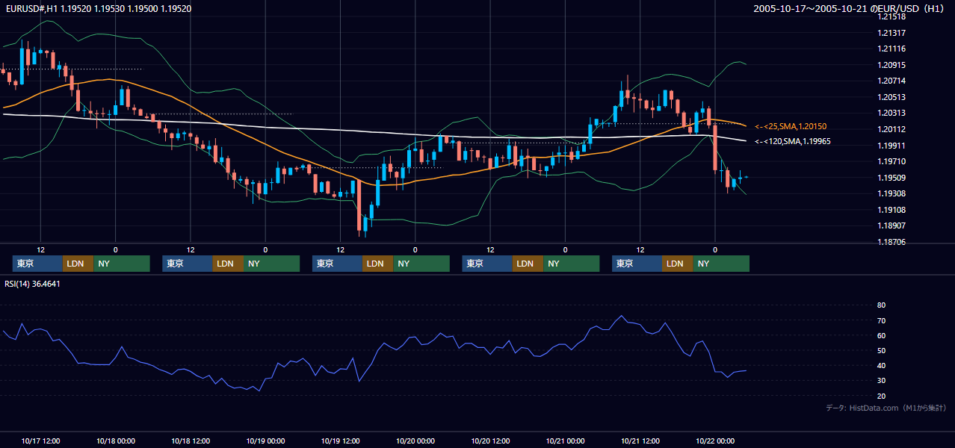Click price axis value 1.19911
The width and height of the screenshot is (955, 448).
click(892, 146)
